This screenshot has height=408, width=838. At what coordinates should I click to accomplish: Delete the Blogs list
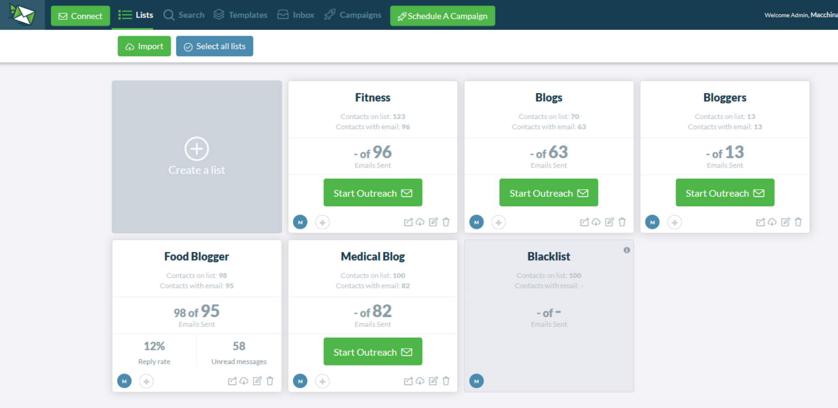coord(622,222)
